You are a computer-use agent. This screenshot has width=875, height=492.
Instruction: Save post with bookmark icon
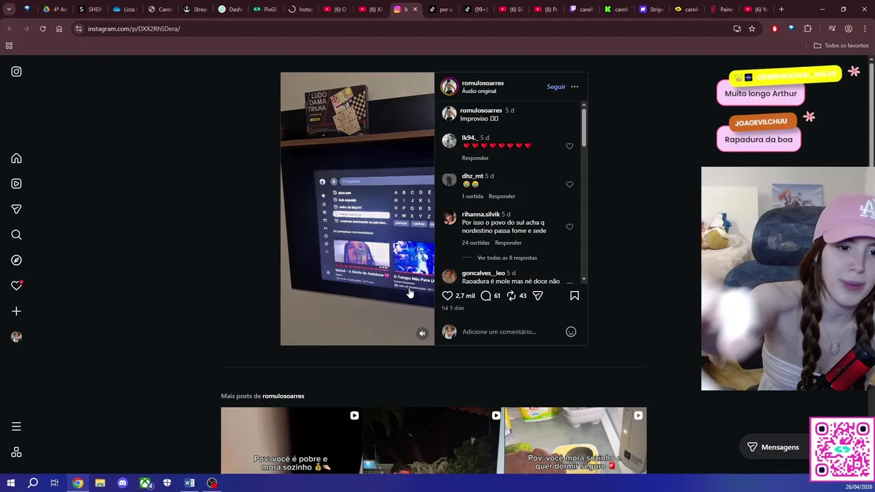(x=574, y=296)
